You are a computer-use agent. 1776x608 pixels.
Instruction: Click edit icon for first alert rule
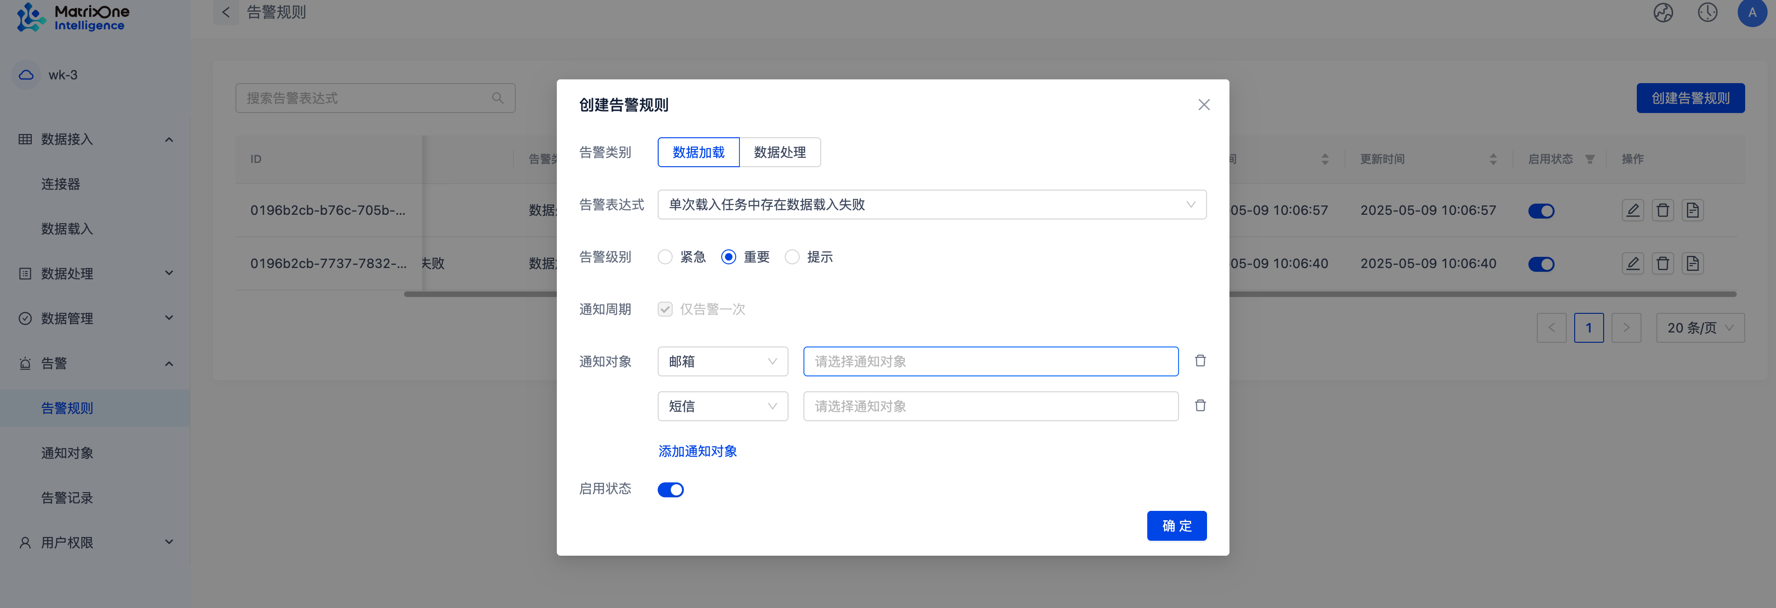[1632, 210]
